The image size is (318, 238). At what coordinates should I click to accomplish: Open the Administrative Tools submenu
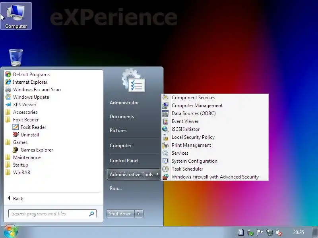(x=134, y=174)
